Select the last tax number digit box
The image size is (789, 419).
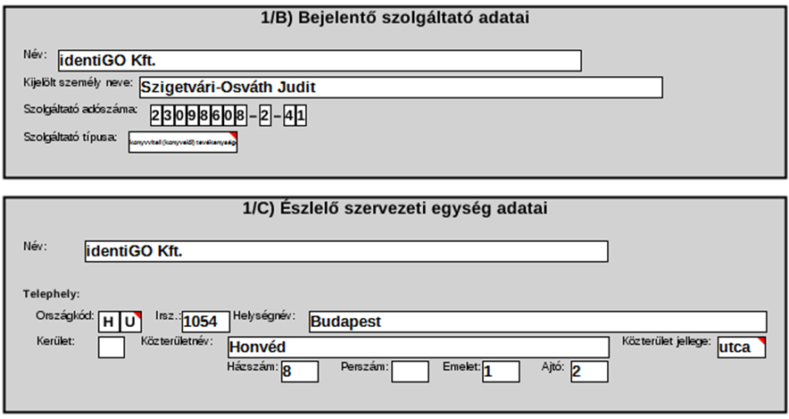click(x=302, y=116)
